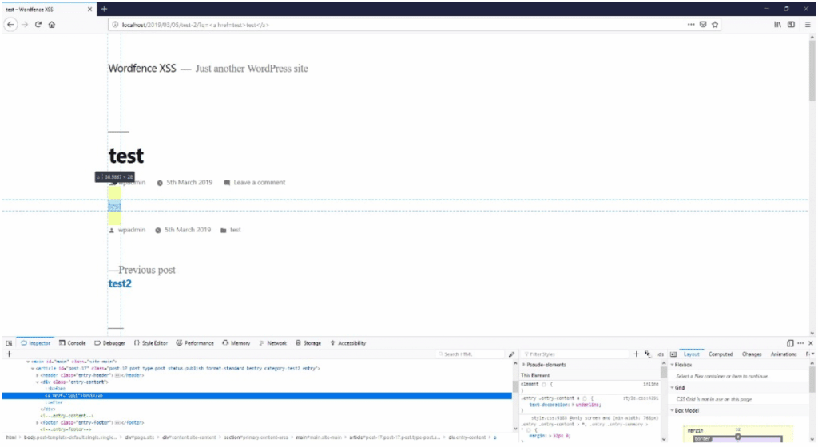Open the 'Leave a comment' link
The image size is (818, 447).
[x=260, y=182]
